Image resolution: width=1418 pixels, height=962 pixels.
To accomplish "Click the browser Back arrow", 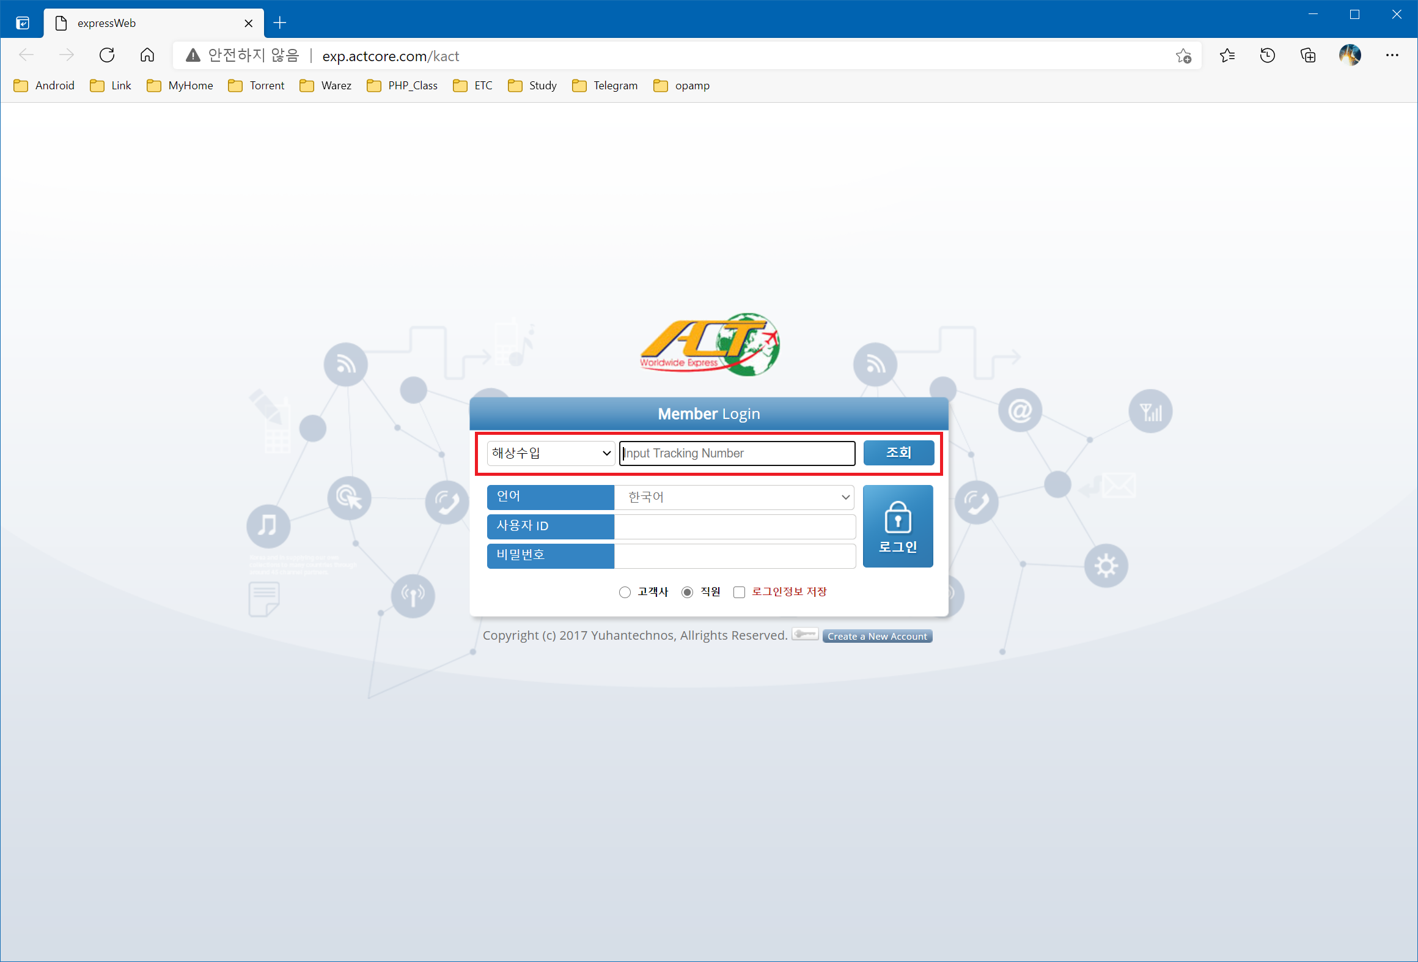I will click(26, 56).
